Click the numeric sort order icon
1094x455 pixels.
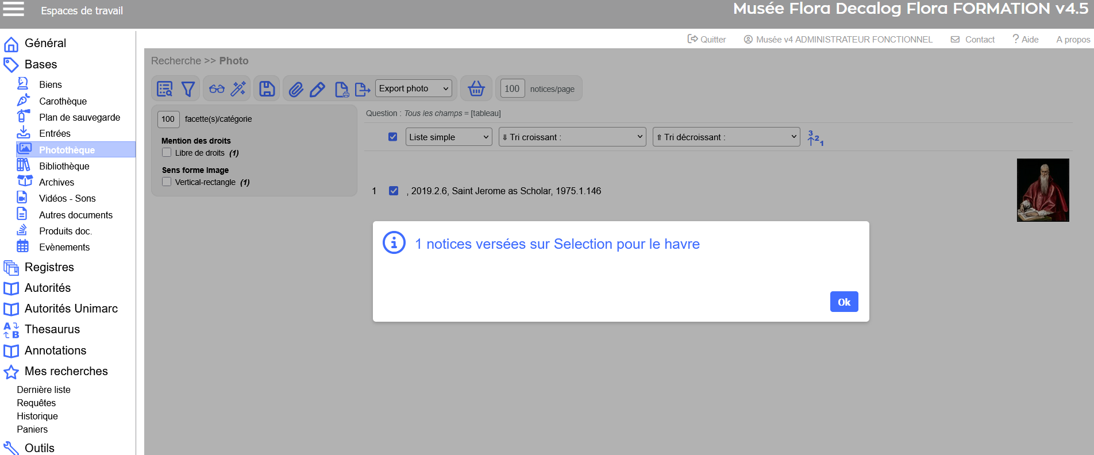[815, 138]
